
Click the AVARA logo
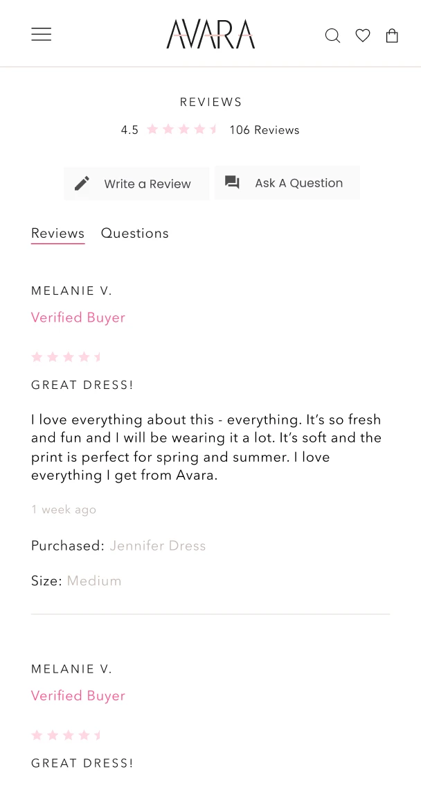pyautogui.click(x=210, y=34)
